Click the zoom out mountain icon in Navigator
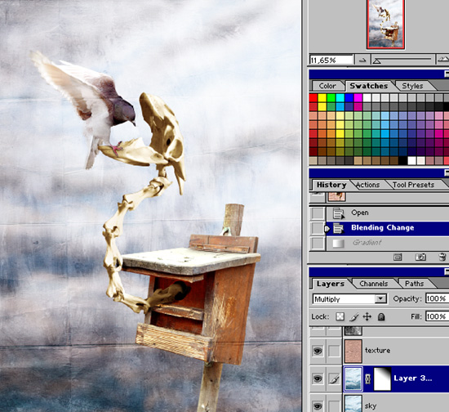The image size is (449, 412). point(362,60)
